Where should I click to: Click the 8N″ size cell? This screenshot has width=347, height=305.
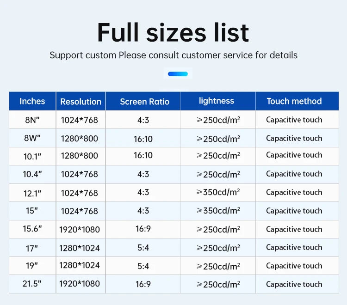tap(32, 120)
